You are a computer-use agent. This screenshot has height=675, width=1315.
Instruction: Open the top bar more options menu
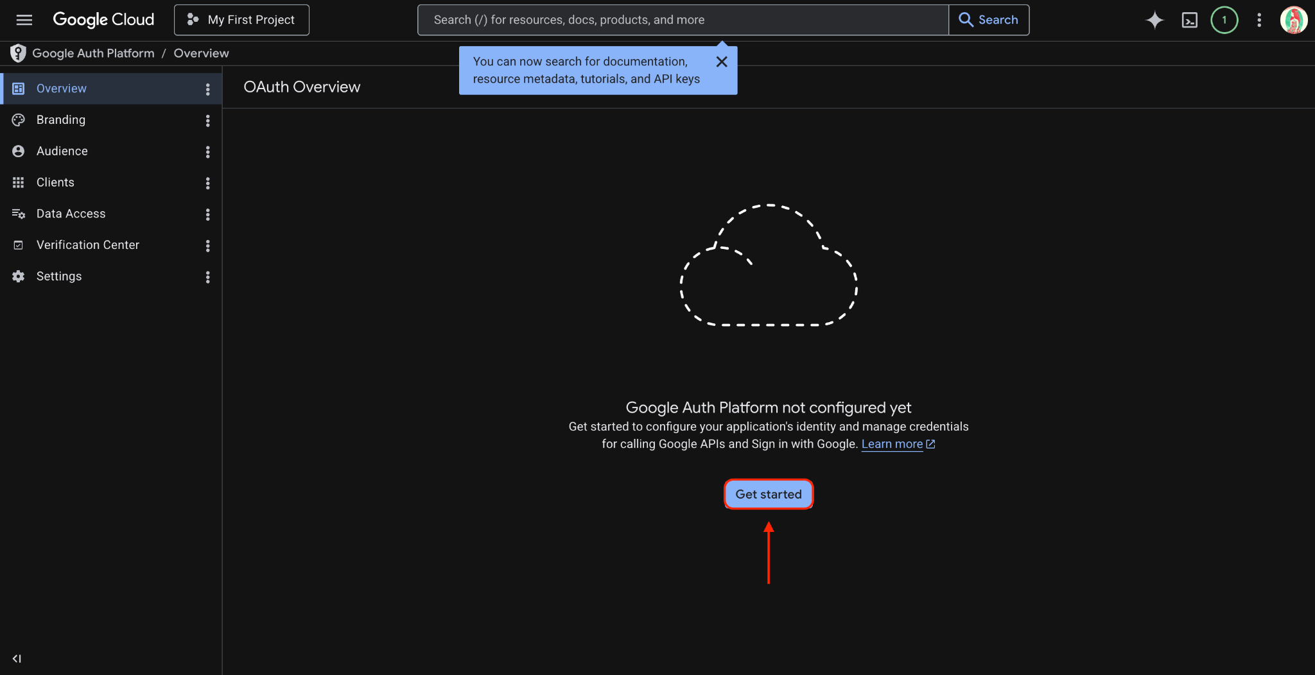tap(1259, 20)
